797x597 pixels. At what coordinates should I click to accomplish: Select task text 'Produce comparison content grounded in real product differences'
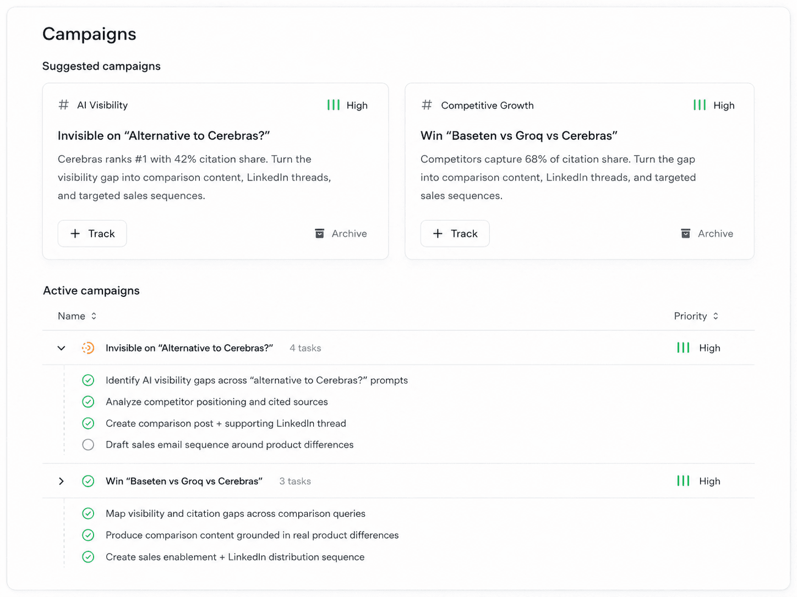point(252,535)
